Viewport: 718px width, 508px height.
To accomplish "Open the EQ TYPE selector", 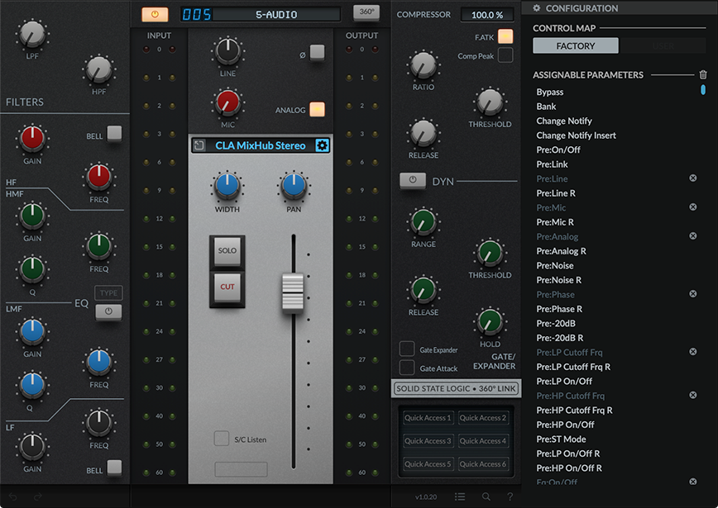I will tap(108, 292).
